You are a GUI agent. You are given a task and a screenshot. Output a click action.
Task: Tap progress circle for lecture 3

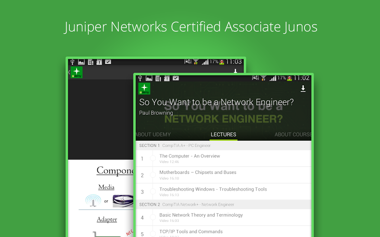[152, 191]
